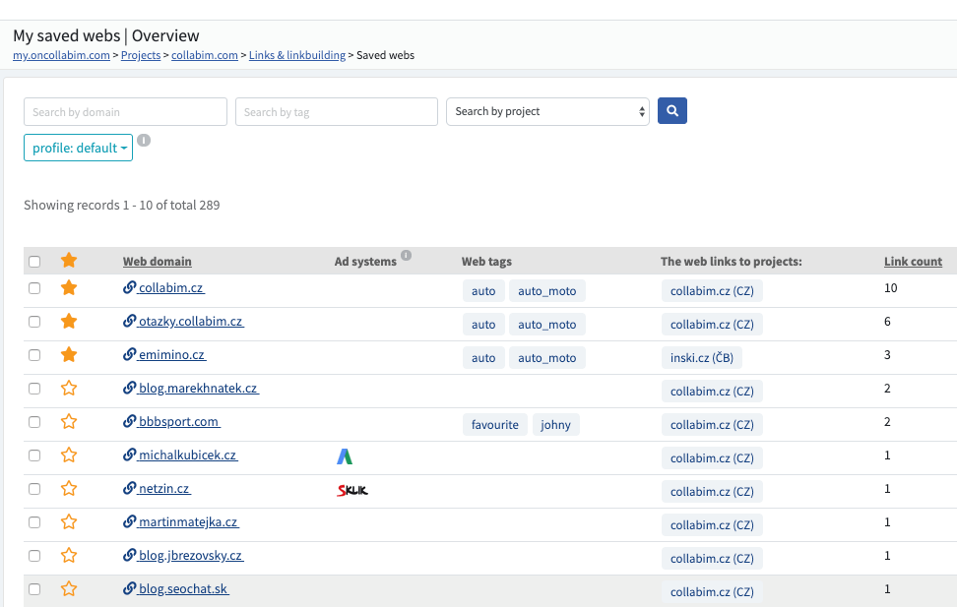The image size is (957, 607).
Task: Focus the Search by domain field
Action: [x=125, y=111]
